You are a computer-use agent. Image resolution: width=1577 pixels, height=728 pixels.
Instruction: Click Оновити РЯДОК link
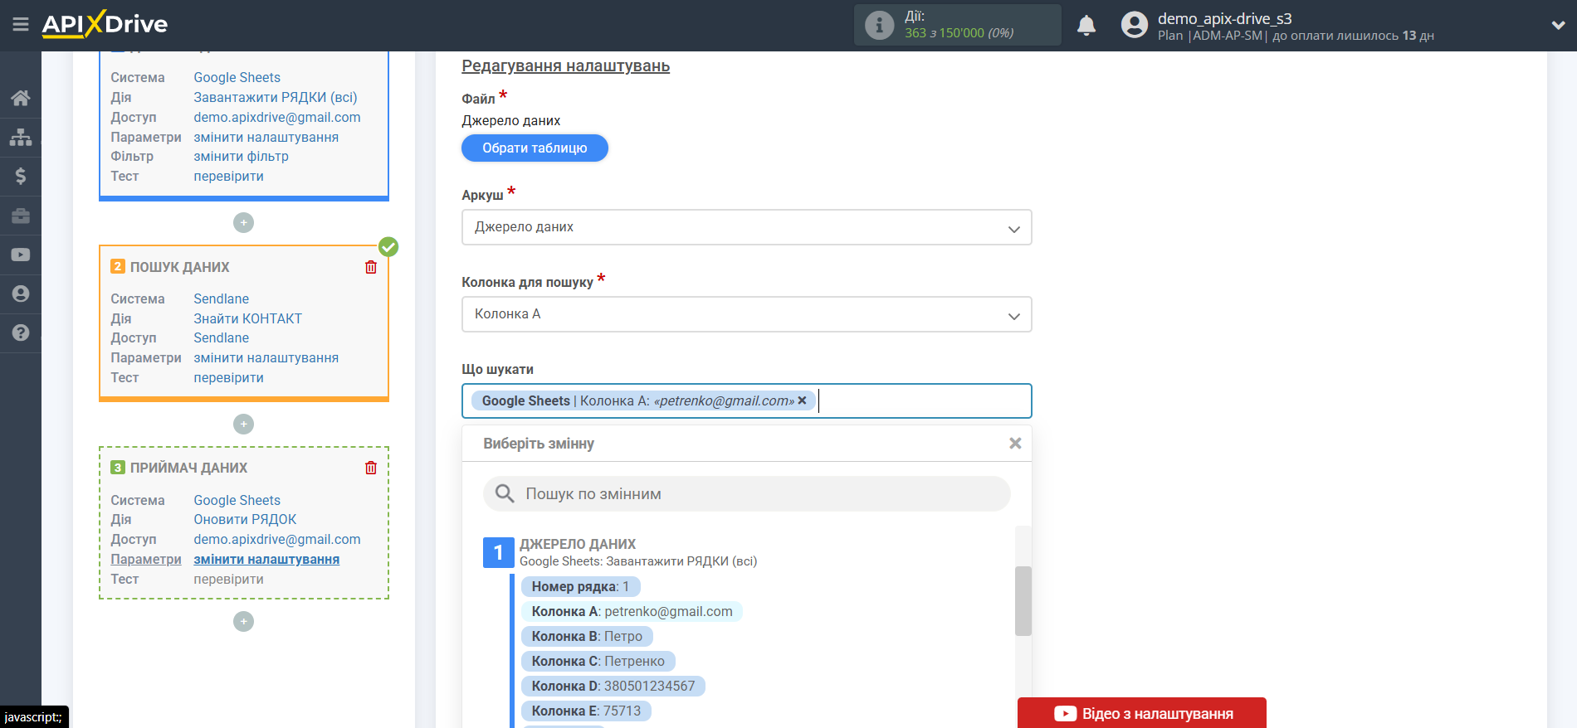click(245, 519)
